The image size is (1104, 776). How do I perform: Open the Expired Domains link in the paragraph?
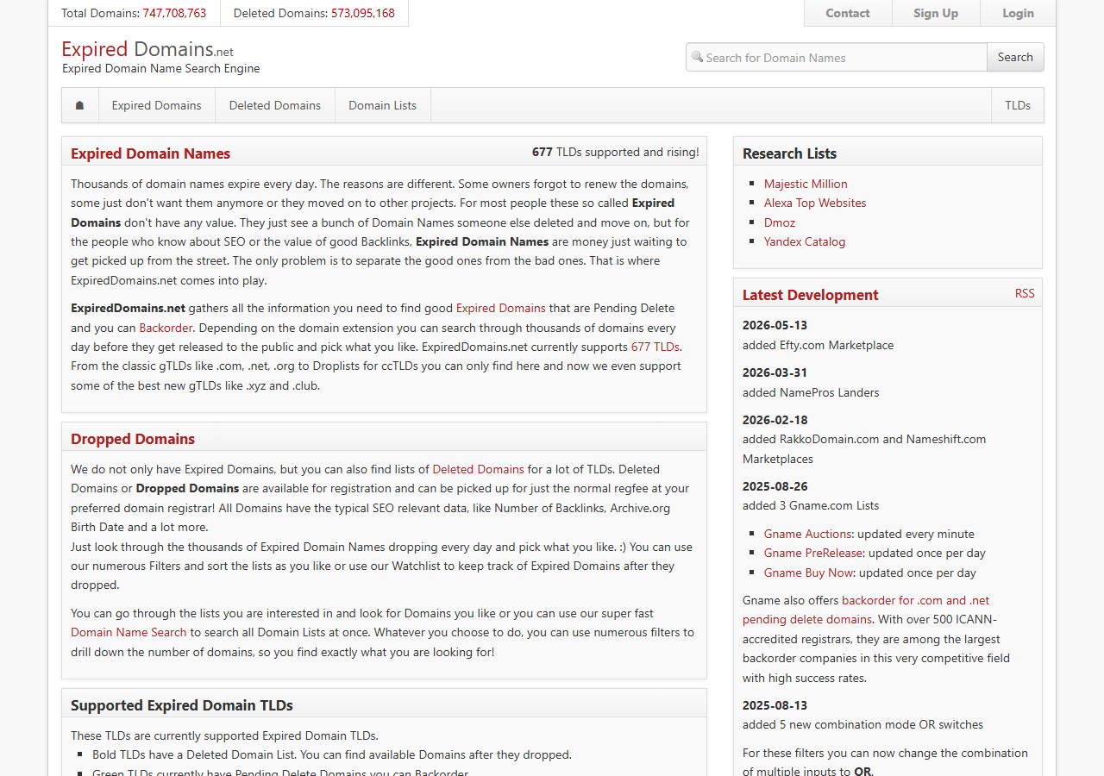click(x=501, y=308)
